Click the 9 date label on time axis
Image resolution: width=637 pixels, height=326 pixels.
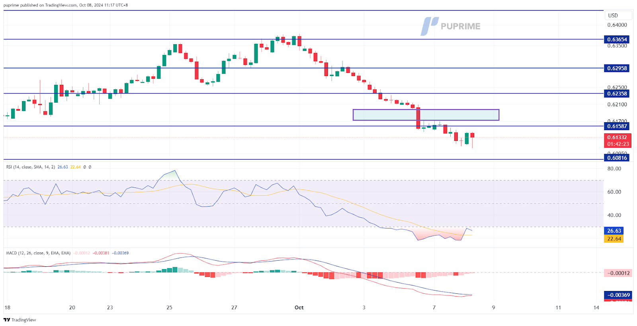coord(494,307)
